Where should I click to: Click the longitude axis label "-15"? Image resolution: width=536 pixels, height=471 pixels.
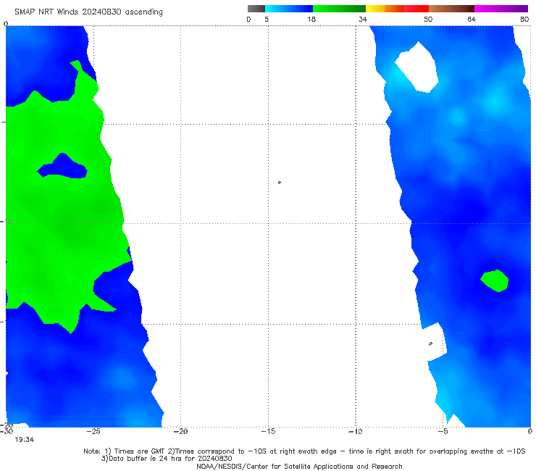tap(268, 431)
